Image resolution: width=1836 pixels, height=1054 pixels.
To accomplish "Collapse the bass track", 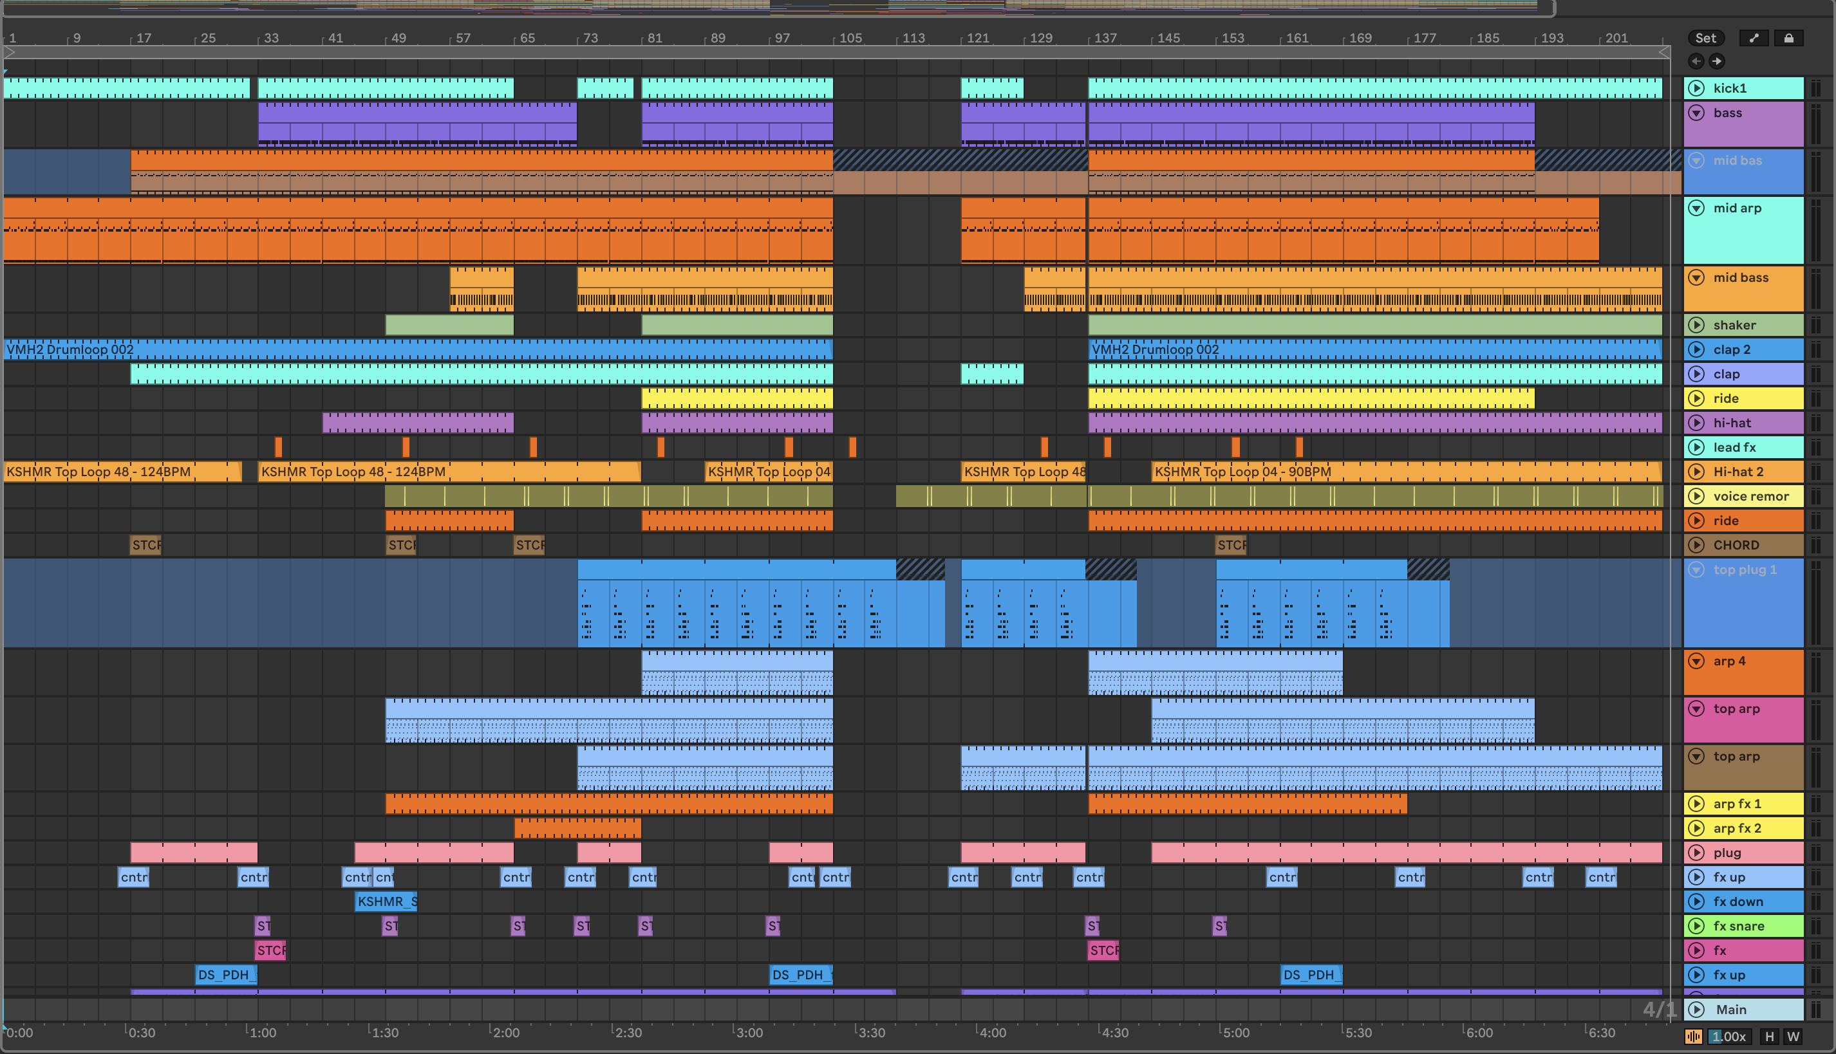I will tap(1696, 113).
